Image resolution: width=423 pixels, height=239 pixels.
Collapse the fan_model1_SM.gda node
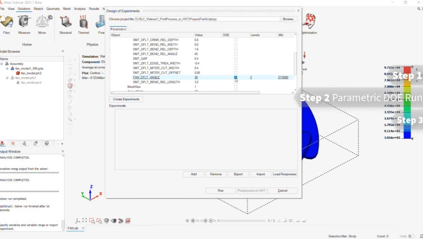click(x=7, y=68)
